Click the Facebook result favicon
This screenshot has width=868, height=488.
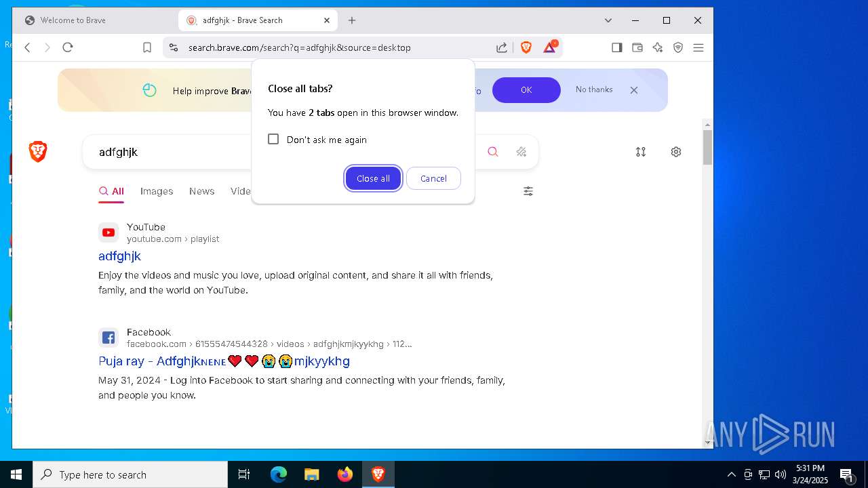108,338
